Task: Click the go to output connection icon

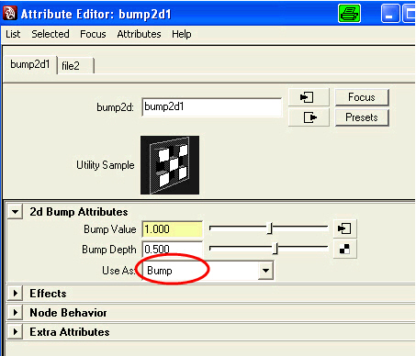Action: pos(309,117)
